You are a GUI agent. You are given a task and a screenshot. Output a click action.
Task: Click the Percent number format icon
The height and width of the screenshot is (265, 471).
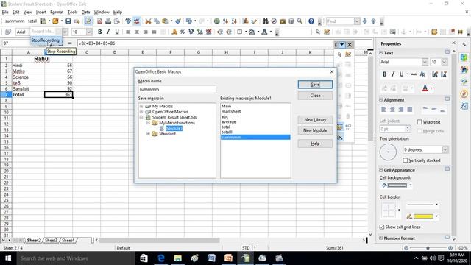pyautogui.click(x=183, y=32)
